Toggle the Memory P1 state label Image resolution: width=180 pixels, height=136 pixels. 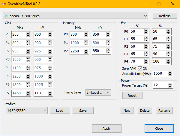point(66,43)
